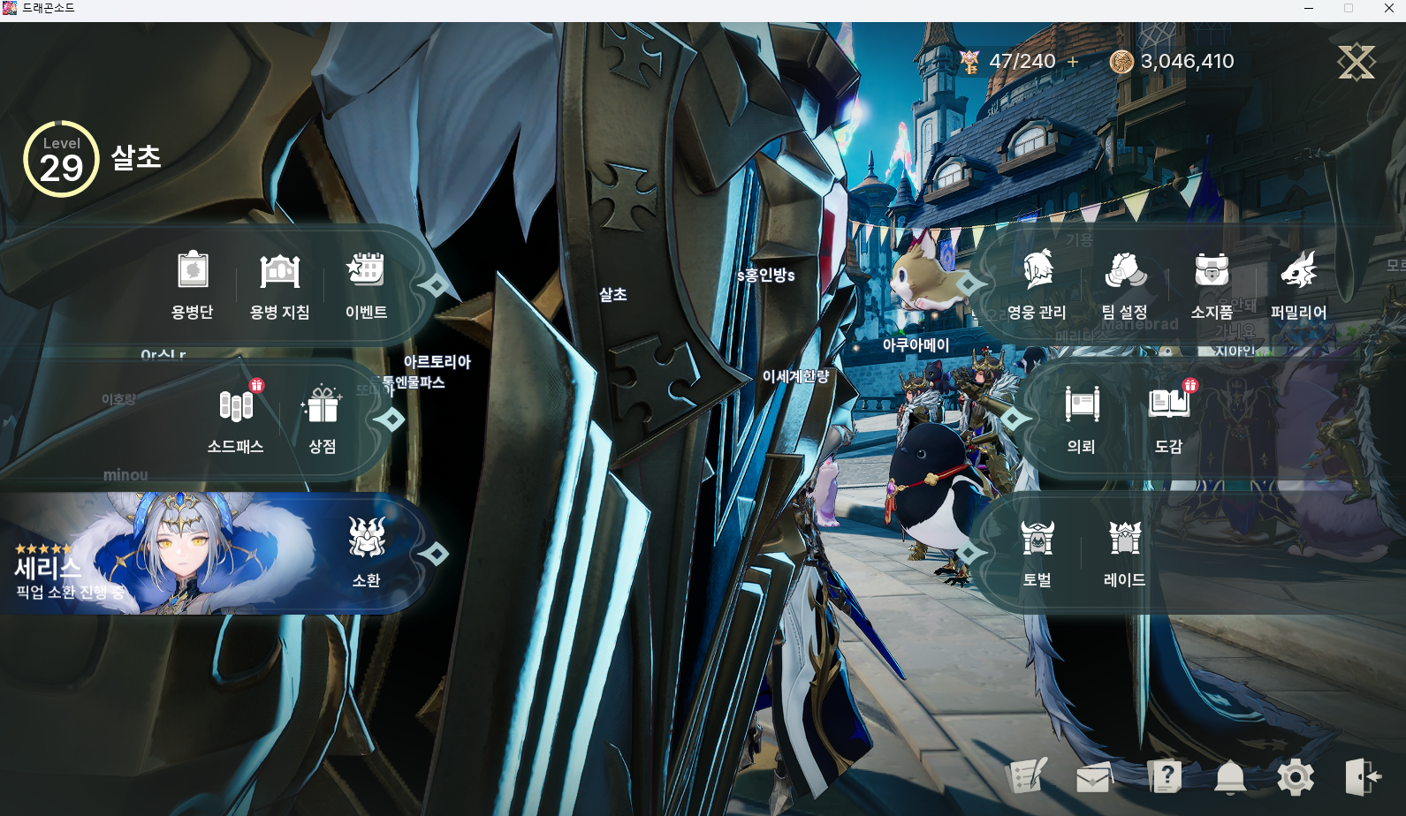
Task: Close the menu with the X emblem
Action: [x=1356, y=62]
